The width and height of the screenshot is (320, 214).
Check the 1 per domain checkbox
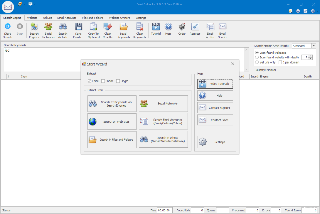click(280, 62)
